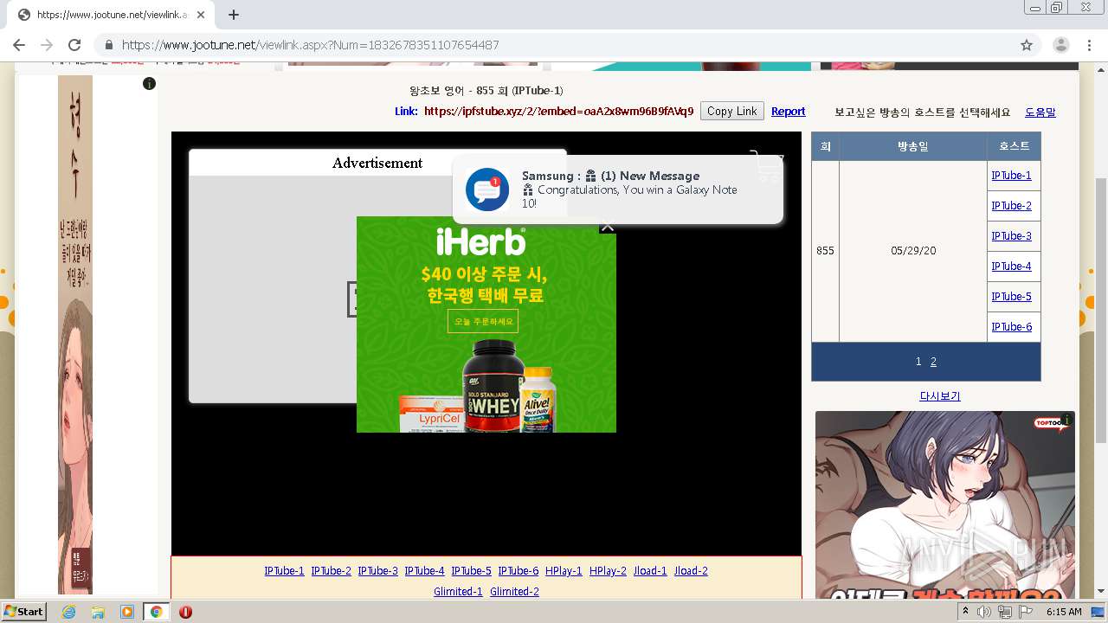Image resolution: width=1108 pixels, height=623 pixels.
Task: Open the file explorer taskbar icon
Action: [98, 612]
